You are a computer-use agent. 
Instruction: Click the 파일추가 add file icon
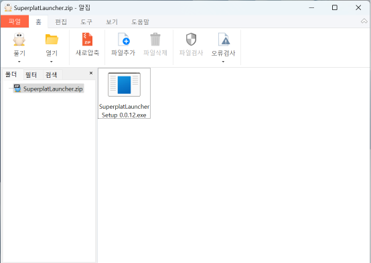123,40
